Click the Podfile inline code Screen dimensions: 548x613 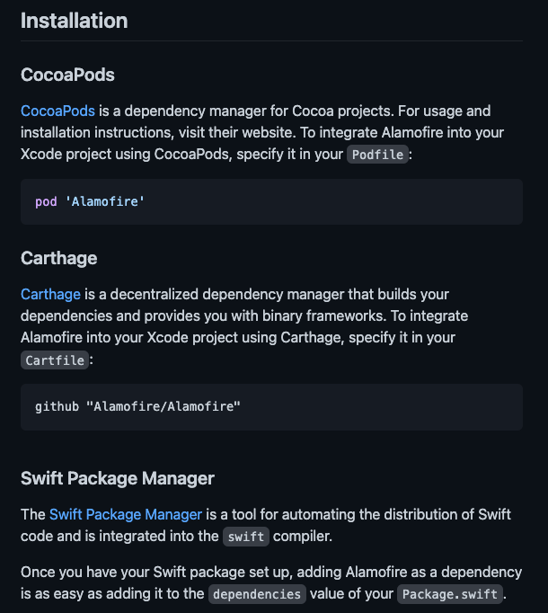tap(377, 155)
